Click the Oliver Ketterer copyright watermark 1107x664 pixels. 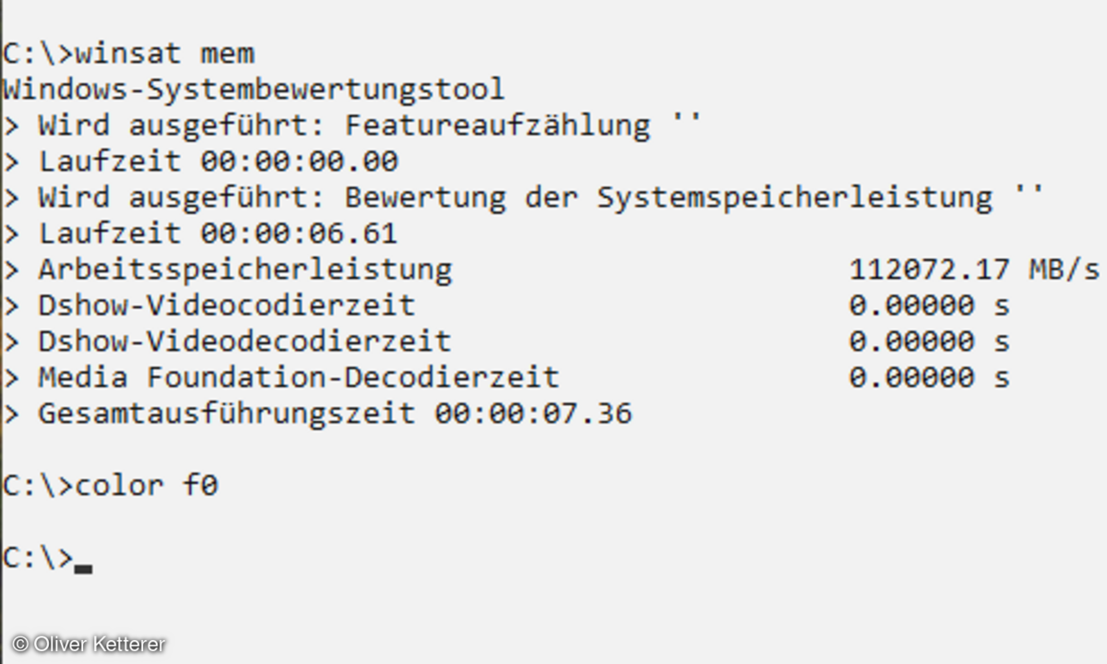[x=89, y=645]
